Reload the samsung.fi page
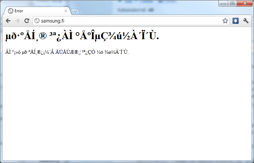 tap(27, 21)
